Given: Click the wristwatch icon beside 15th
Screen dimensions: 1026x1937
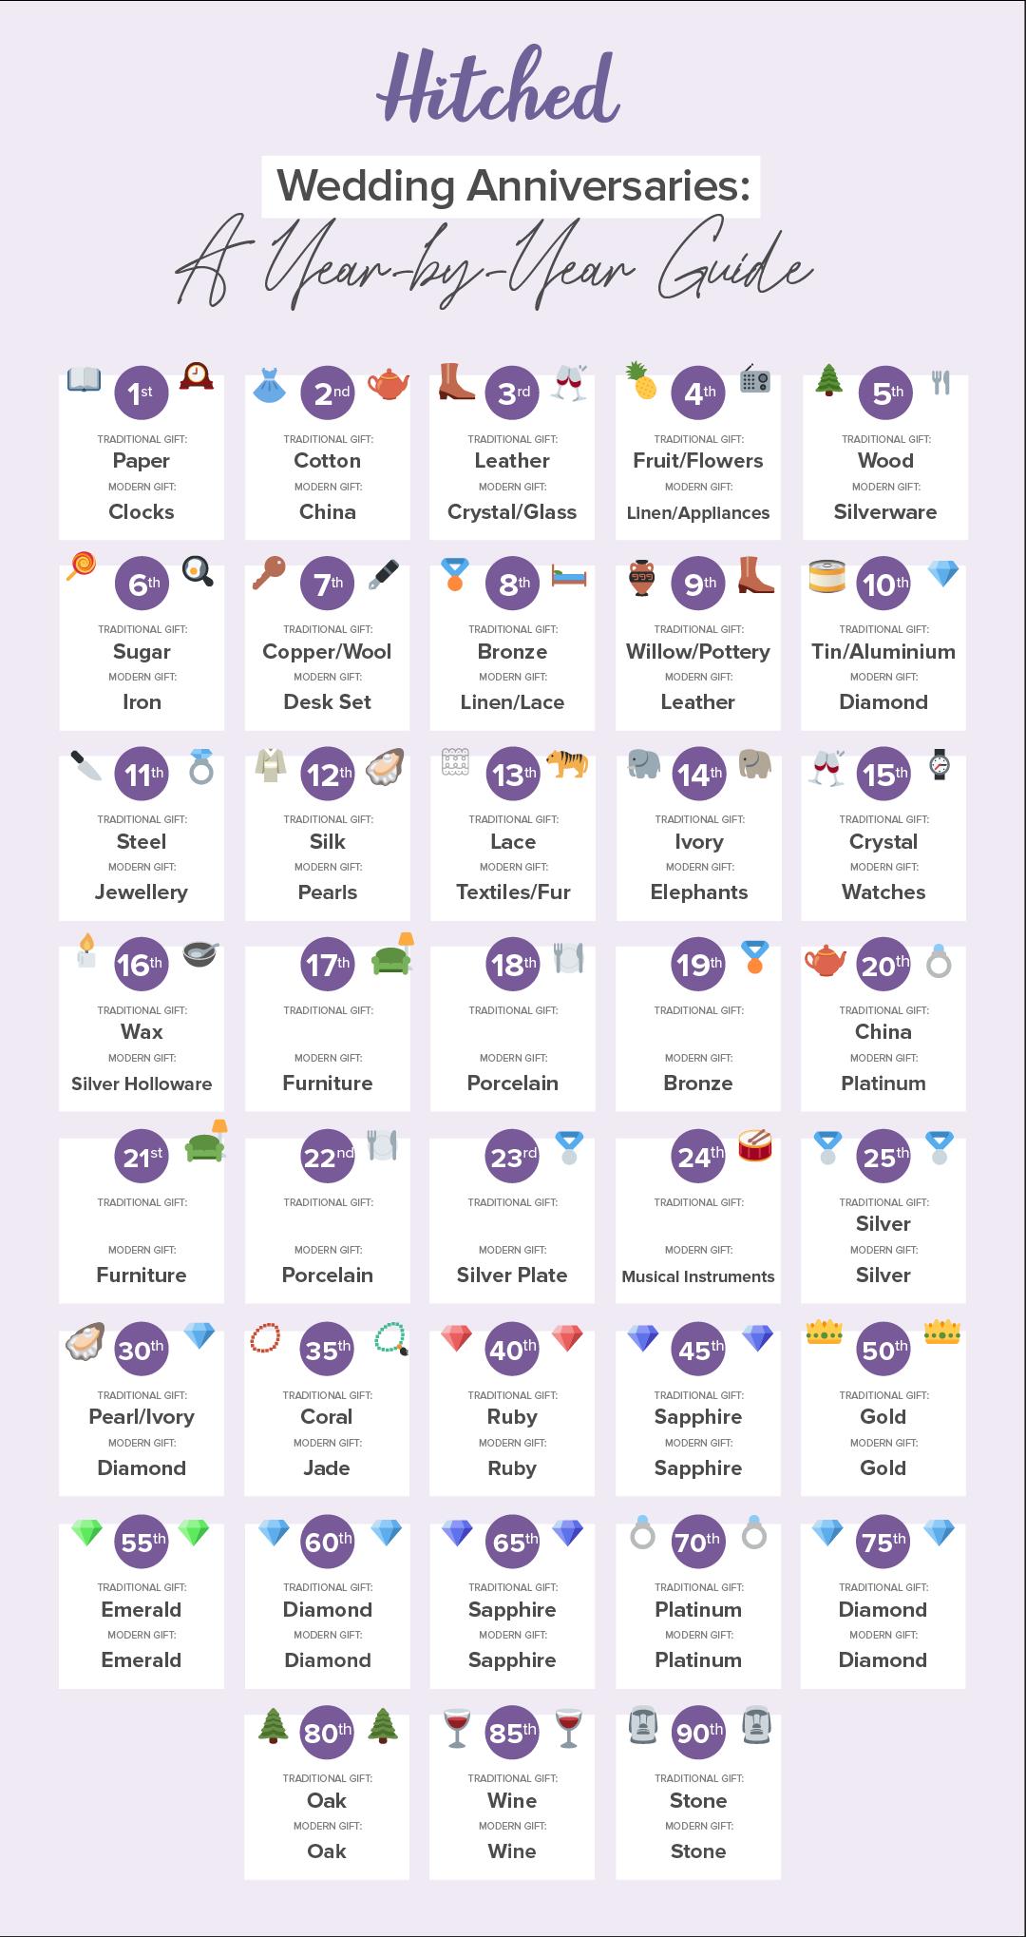Looking at the screenshot, I should click(940, 764).
